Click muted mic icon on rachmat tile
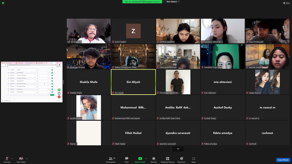Viewport: 292px width, 164px height. (247, 144)
